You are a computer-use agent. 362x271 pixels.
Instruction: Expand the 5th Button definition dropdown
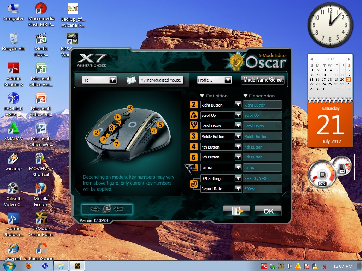coord(238,157)
